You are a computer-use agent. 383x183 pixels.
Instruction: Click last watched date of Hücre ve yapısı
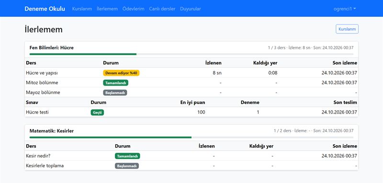339,73
